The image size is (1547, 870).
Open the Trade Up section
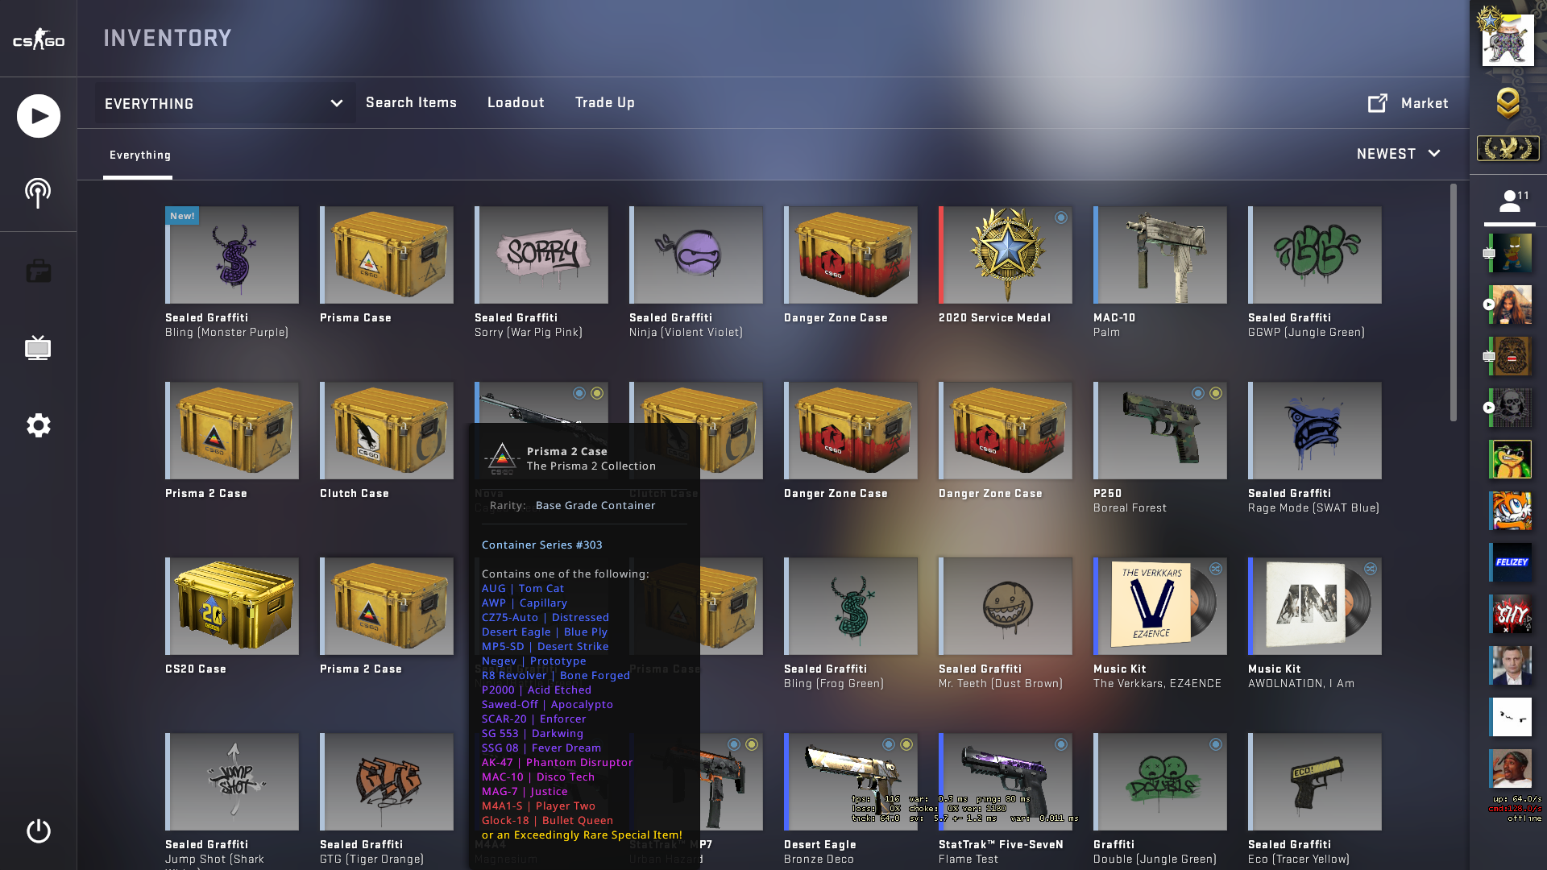[x=605, y=102]
